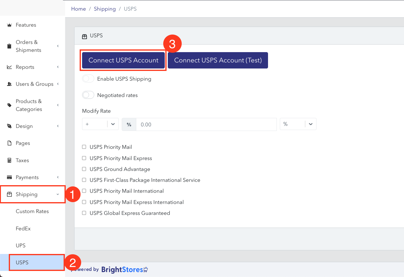
Task: Check USPS Ground Advantage checkbox
Action: pos(84,169)
